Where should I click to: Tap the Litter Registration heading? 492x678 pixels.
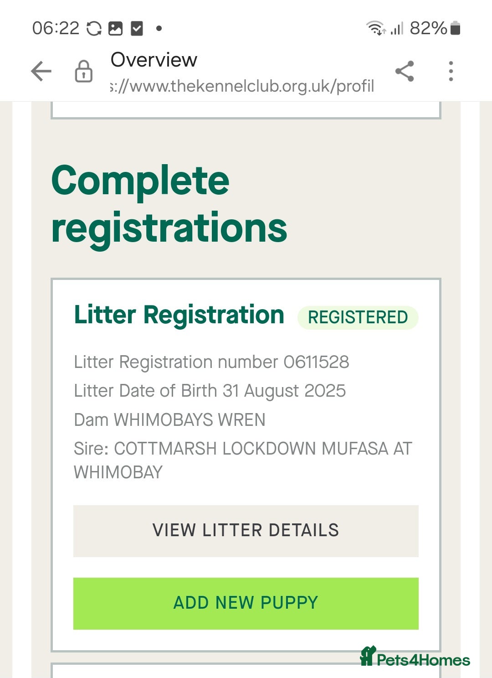click(179, 315)
